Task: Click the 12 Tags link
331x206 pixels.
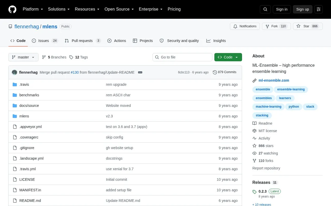Action: tap(79, 57)
